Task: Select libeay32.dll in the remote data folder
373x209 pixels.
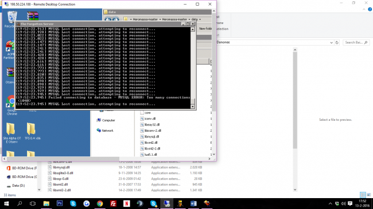Action: 150,124
